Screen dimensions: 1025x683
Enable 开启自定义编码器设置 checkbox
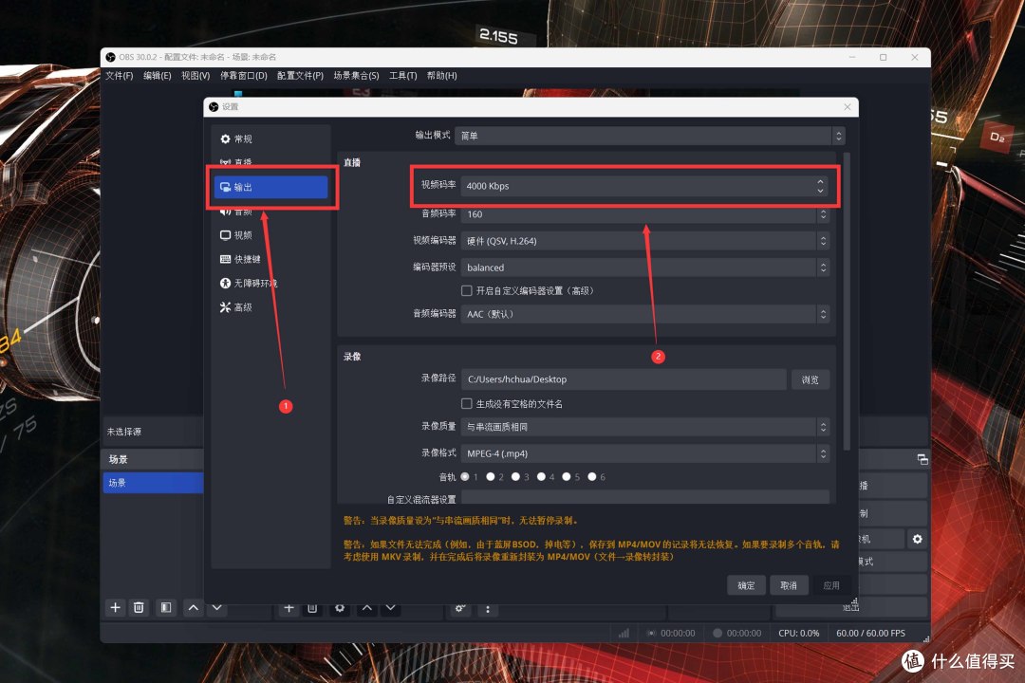pyautogui.click(x=467, y=291)
